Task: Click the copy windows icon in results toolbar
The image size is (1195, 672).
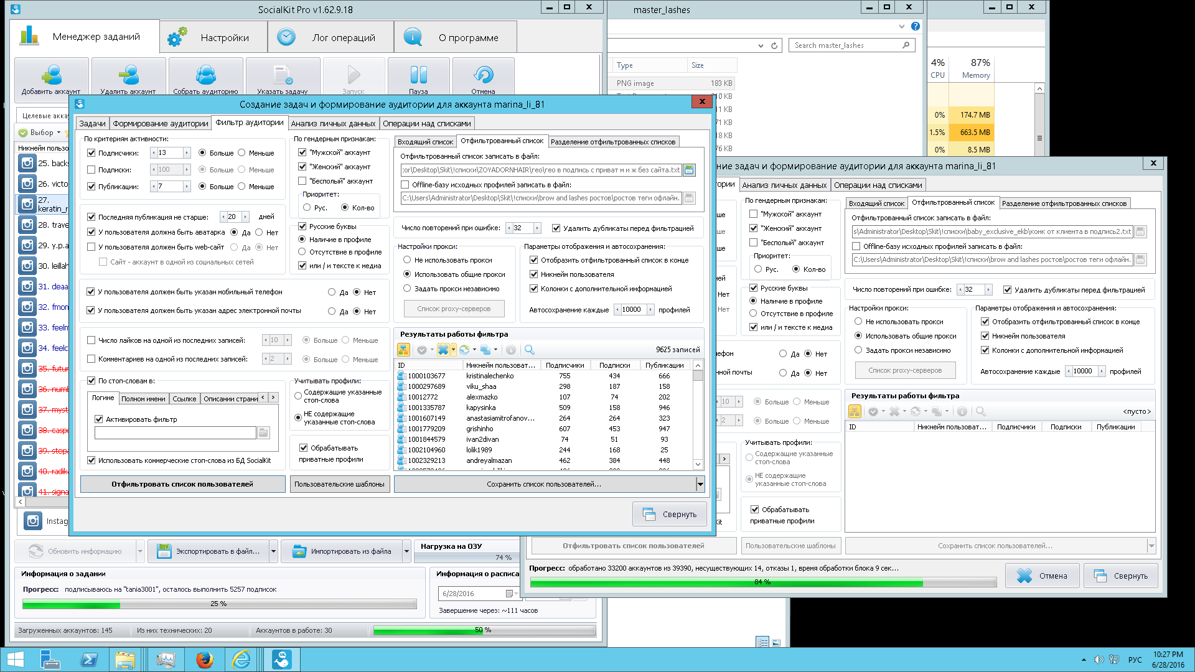Action: (485, 350)
